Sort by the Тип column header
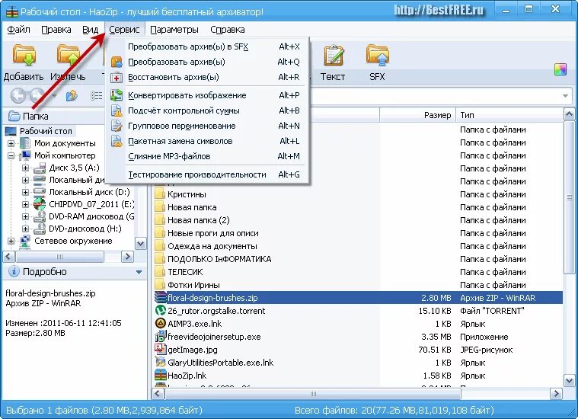The image size is (578, 419). tap(509, 115)
